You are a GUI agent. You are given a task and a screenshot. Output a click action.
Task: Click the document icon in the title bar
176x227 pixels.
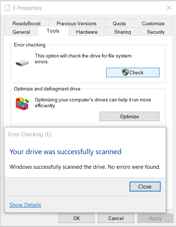[x=7, y=8]
